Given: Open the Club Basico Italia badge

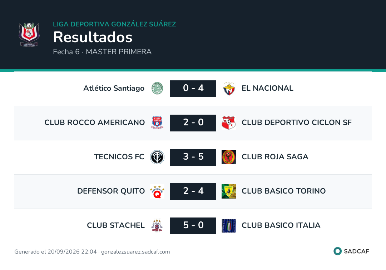Looking at the screenshot, I should click(x=229, y=226).
